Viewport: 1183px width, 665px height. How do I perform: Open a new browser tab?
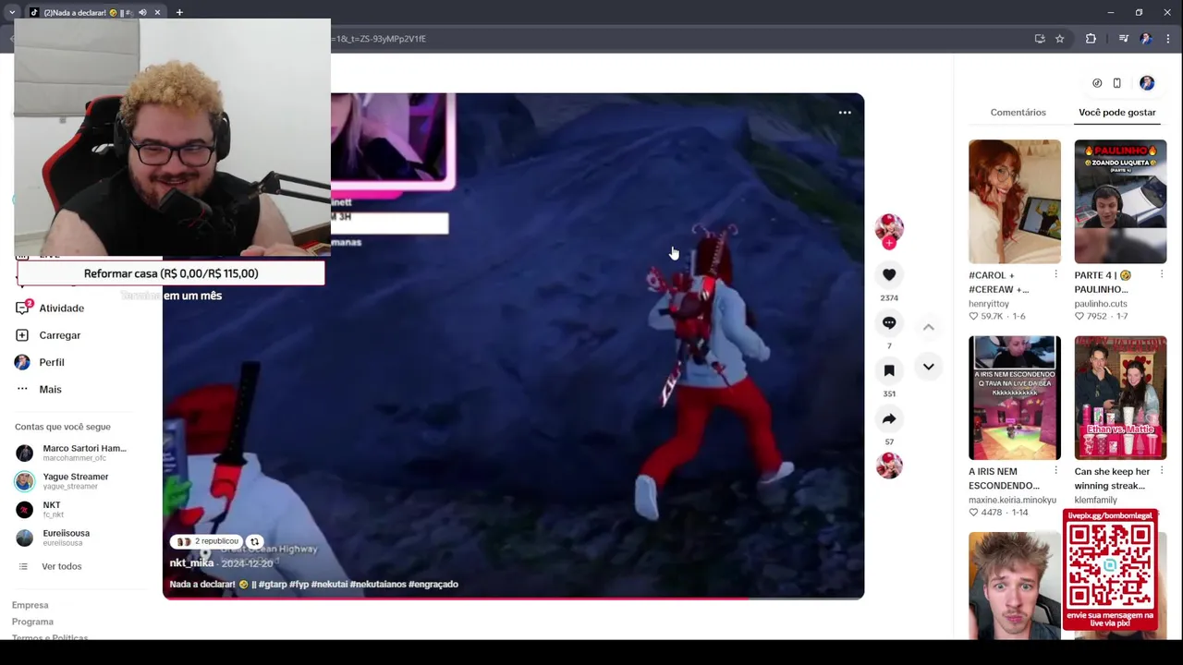coord(179,12)
